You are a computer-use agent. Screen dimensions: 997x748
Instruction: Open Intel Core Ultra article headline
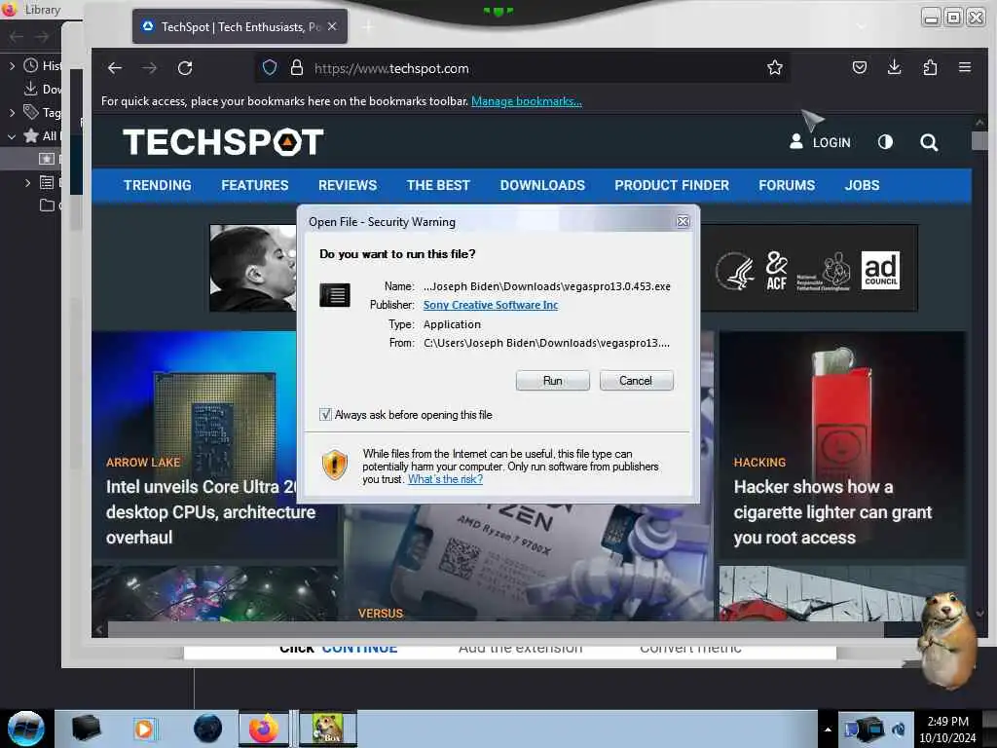pyautogui.click(x=210, y=512)
